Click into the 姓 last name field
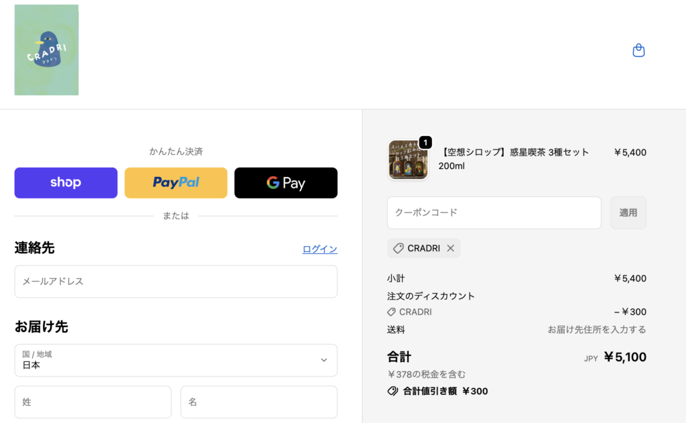 92,402
